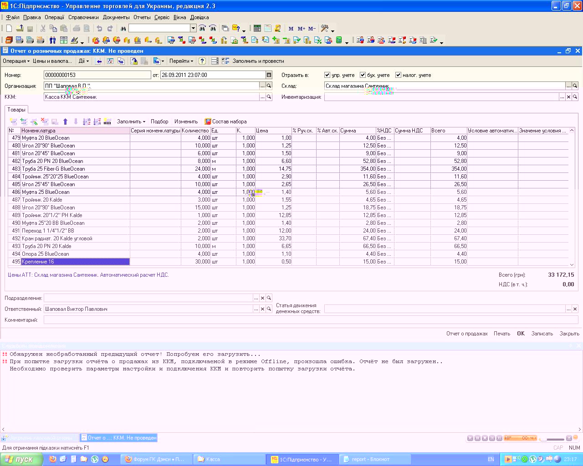This screenshot has height=466, width=583.
Task: Click ellipsis selector for Статья движения field
Action: point(568,309)
